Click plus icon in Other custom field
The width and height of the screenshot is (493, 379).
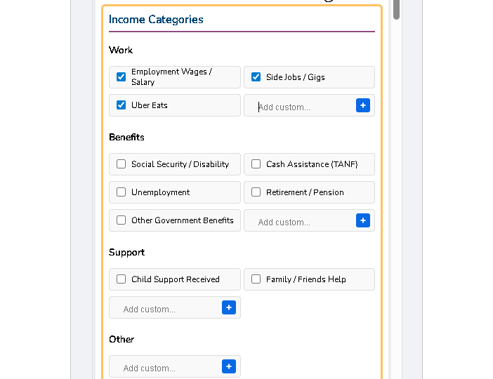coord(228,366)
